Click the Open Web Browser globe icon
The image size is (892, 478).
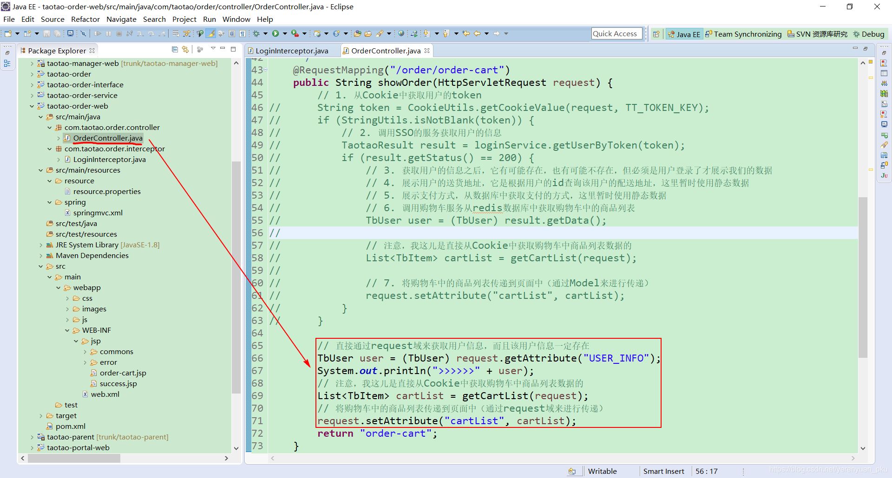[401, 33]
